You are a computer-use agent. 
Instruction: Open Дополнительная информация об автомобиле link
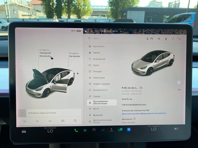tap(144, 114)
